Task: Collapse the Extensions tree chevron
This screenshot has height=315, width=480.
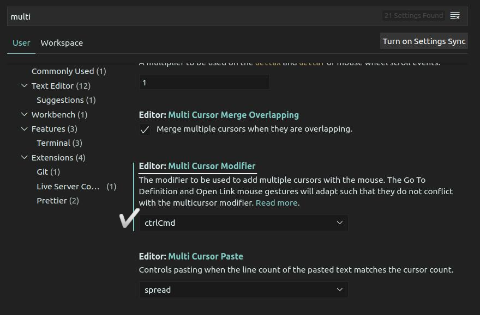Action: [x=24, y=158]
